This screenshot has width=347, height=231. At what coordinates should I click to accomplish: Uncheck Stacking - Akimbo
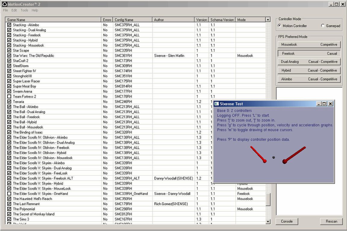tap(9, 25)
